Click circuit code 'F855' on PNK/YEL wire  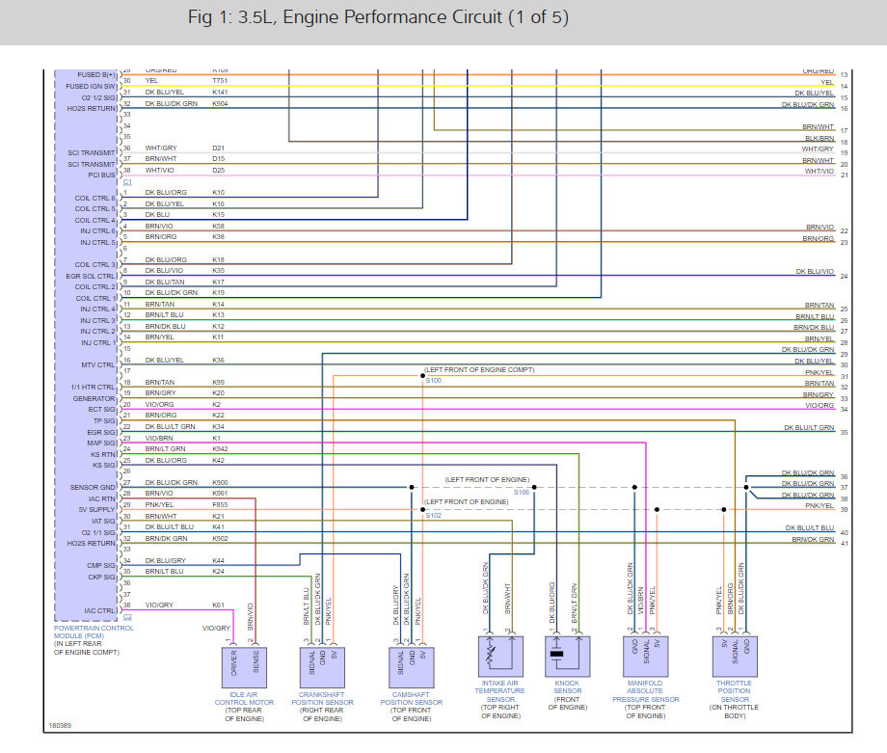point(220,504)
